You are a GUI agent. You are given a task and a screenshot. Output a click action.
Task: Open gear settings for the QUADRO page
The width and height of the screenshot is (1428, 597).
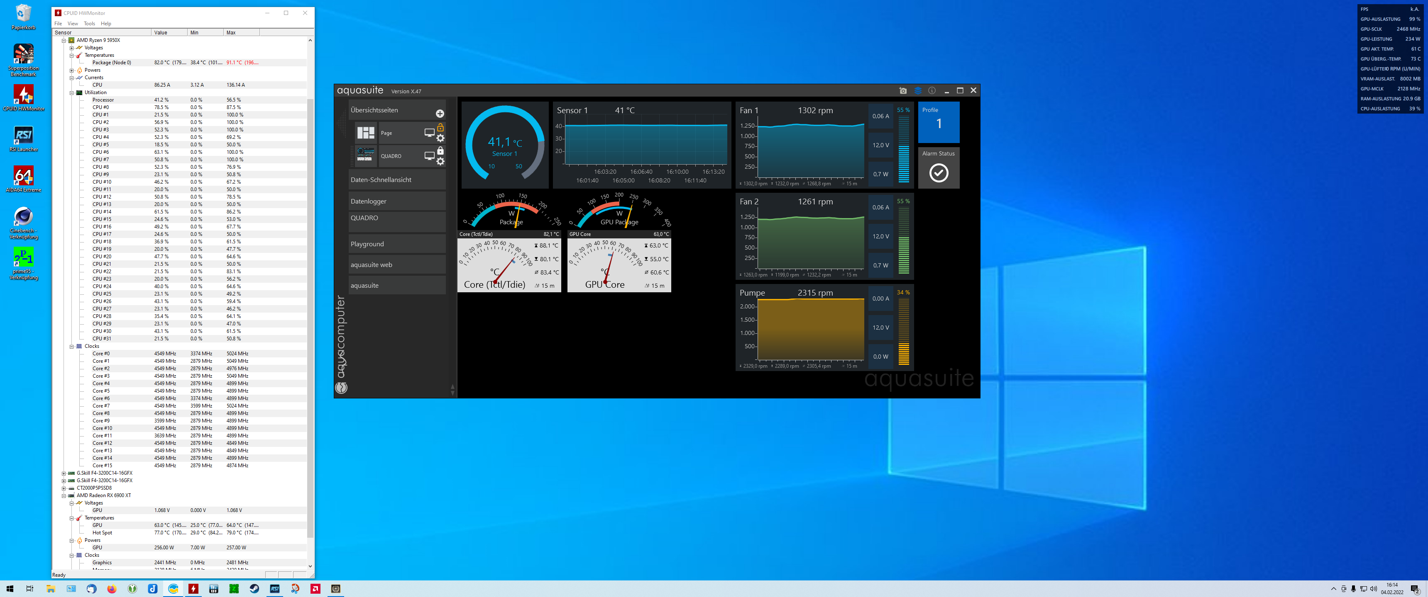(x=440, y=162)
